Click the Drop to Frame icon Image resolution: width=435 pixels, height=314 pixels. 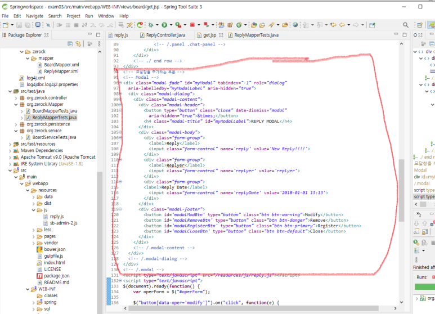tap(121, 25)
